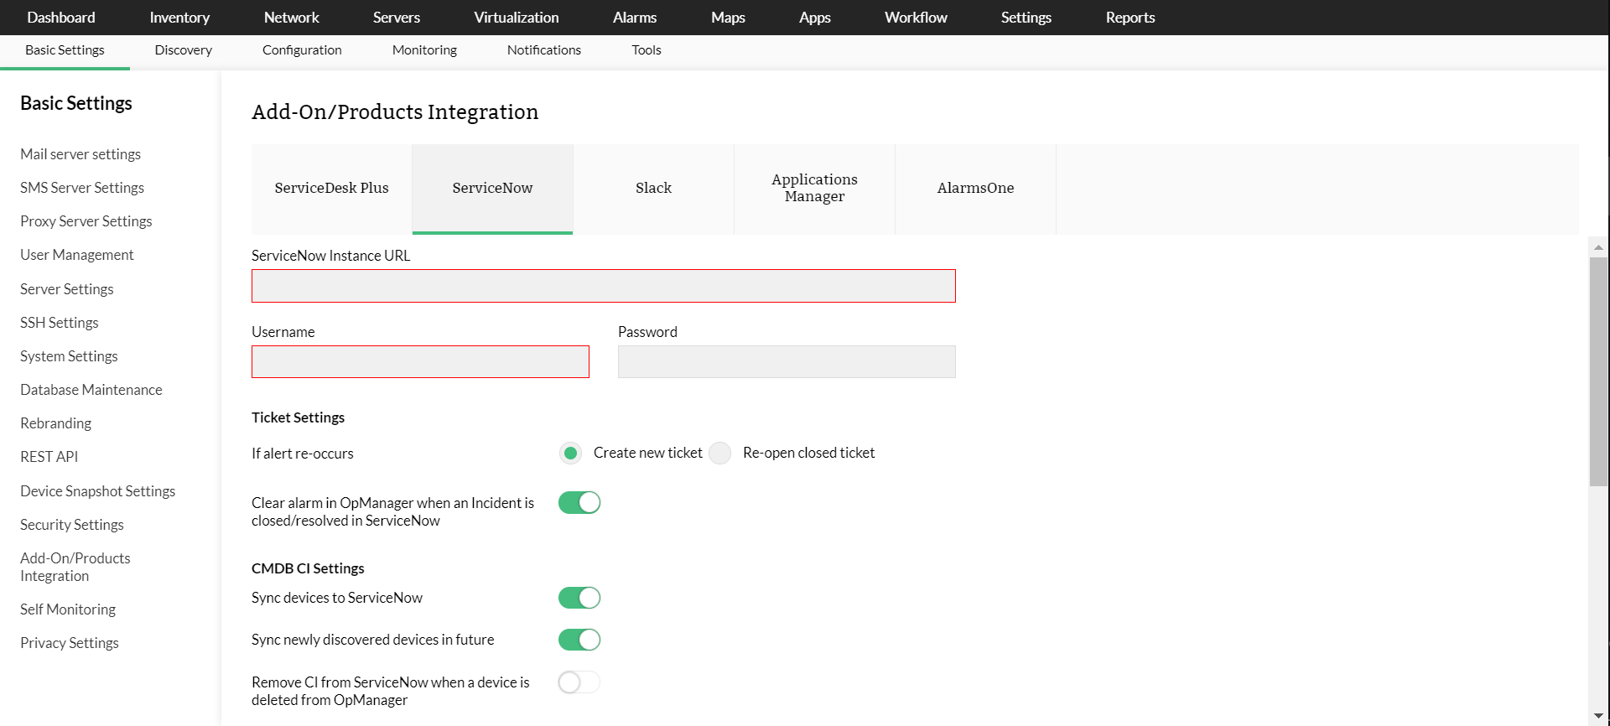Toggle Clear alarm in OpManager switch

(579, 503)
